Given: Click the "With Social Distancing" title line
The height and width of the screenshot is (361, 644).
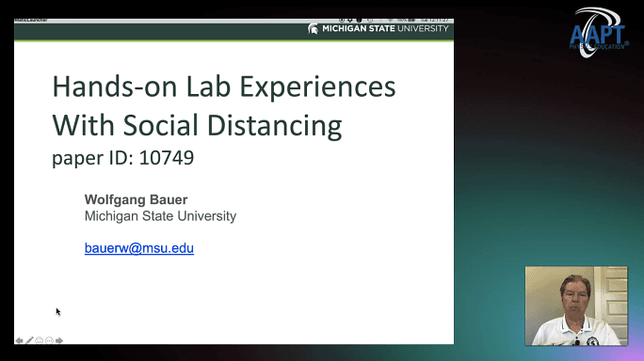Looking at the screenshot, I should [197, 125].
